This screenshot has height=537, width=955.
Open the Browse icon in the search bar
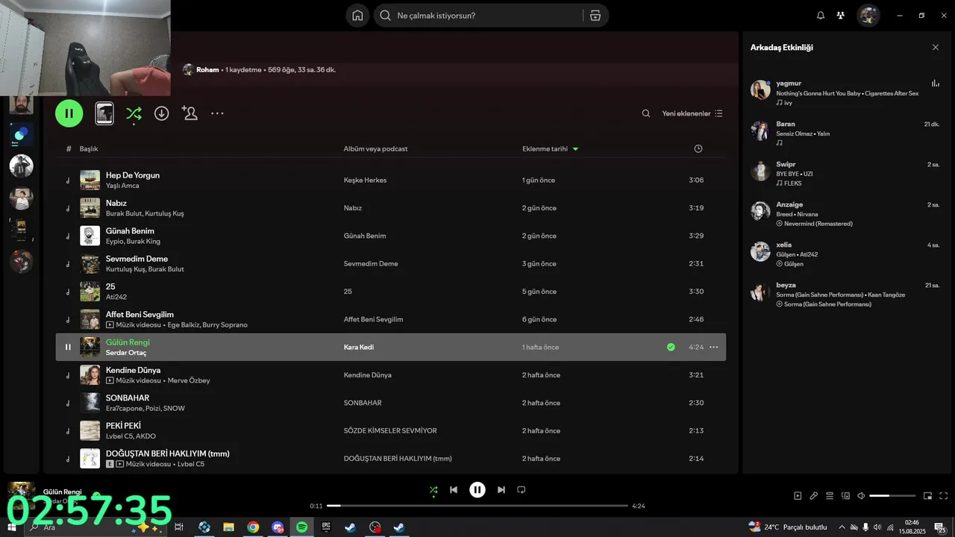point(595,15)
